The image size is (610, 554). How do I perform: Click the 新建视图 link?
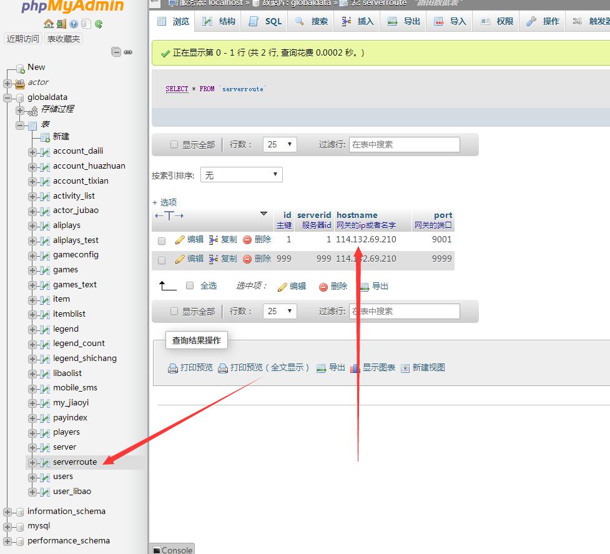point(428,368)
